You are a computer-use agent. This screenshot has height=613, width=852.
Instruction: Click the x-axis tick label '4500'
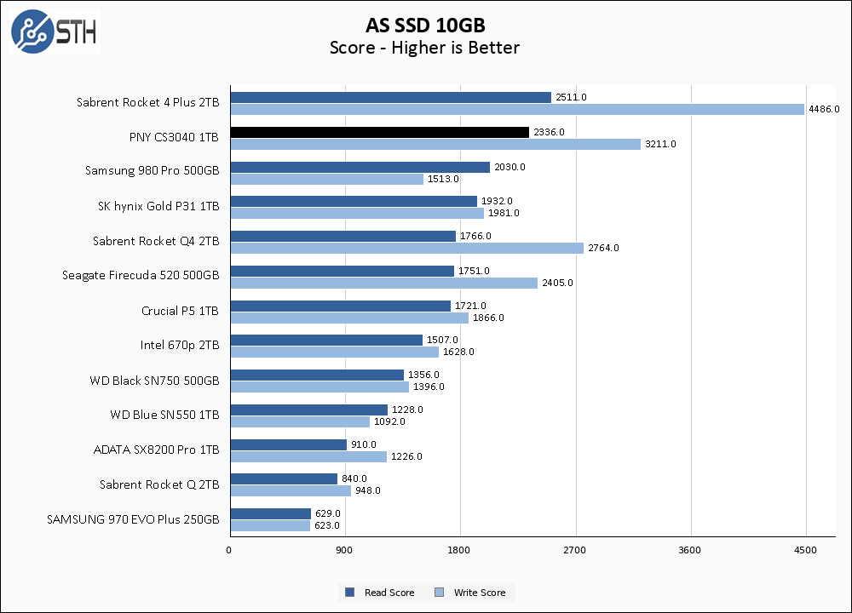pyautogui.click(x=805, y=550)
